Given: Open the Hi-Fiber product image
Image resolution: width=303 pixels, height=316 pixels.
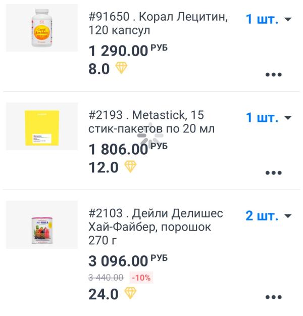Looking at the screenshot, I should tap(42, 224).
